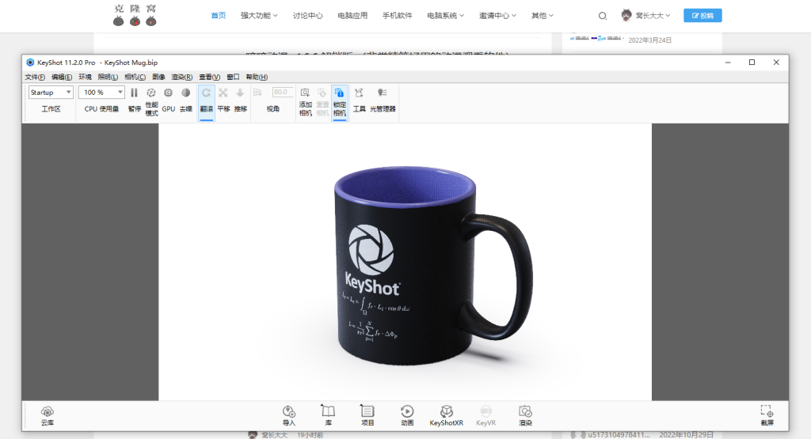Click the perspective view icon

tap(257, 93)
